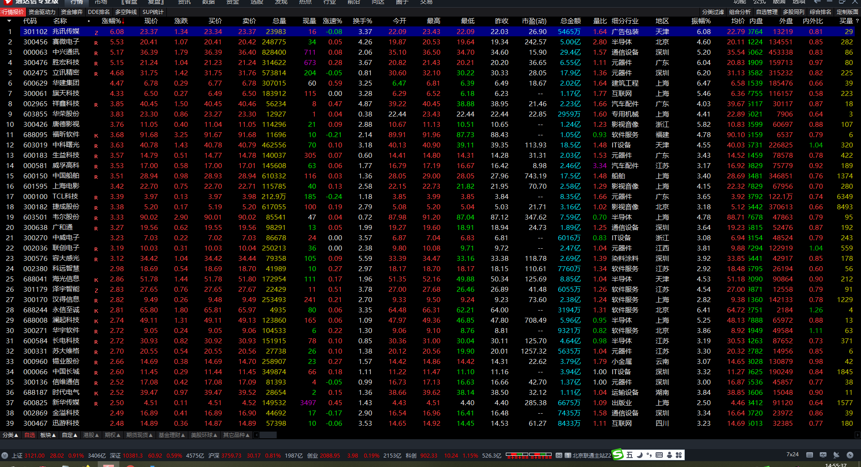Select the TCL科技 stock name
The image size is (861, 467).
pos(65,197)
